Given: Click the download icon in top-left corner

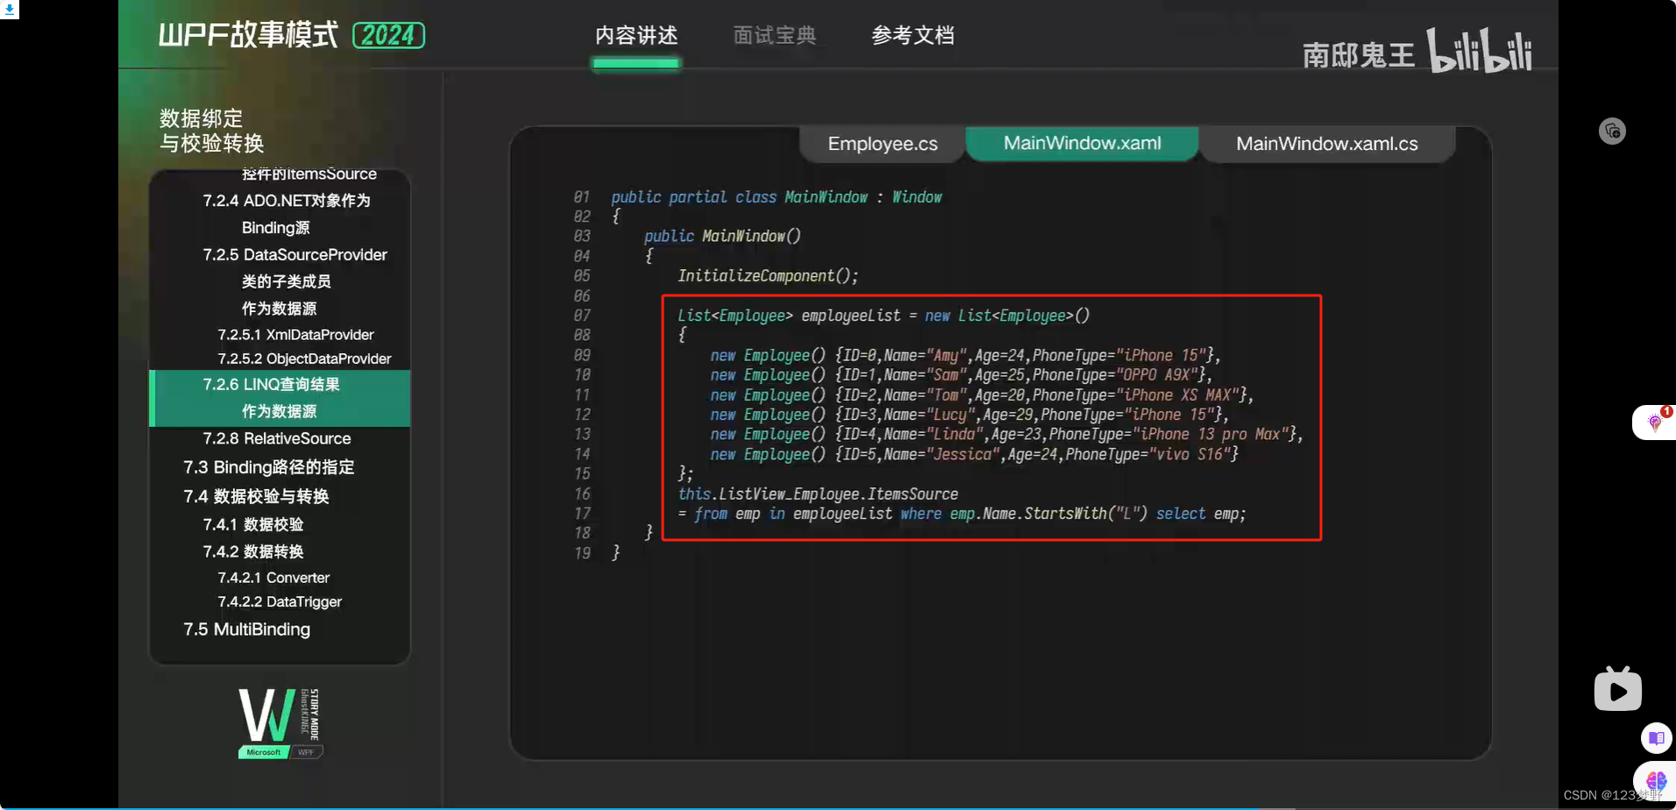Looking at the screenshot, I should 9,10.
